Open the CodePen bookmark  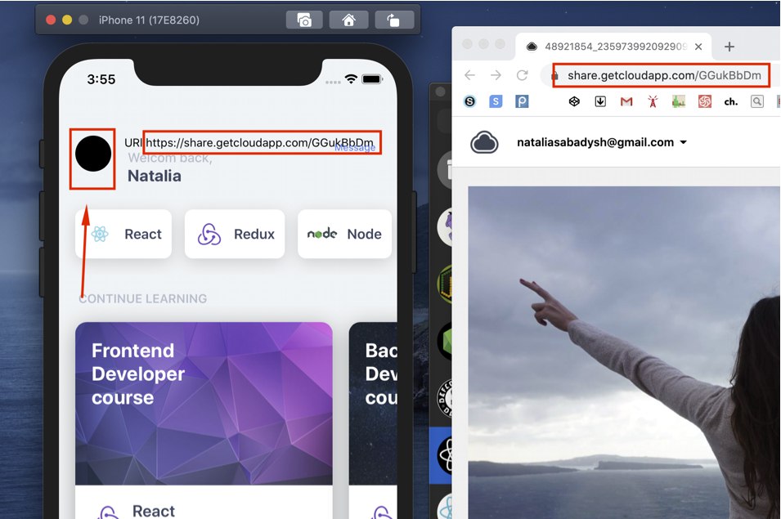(574, 101)
